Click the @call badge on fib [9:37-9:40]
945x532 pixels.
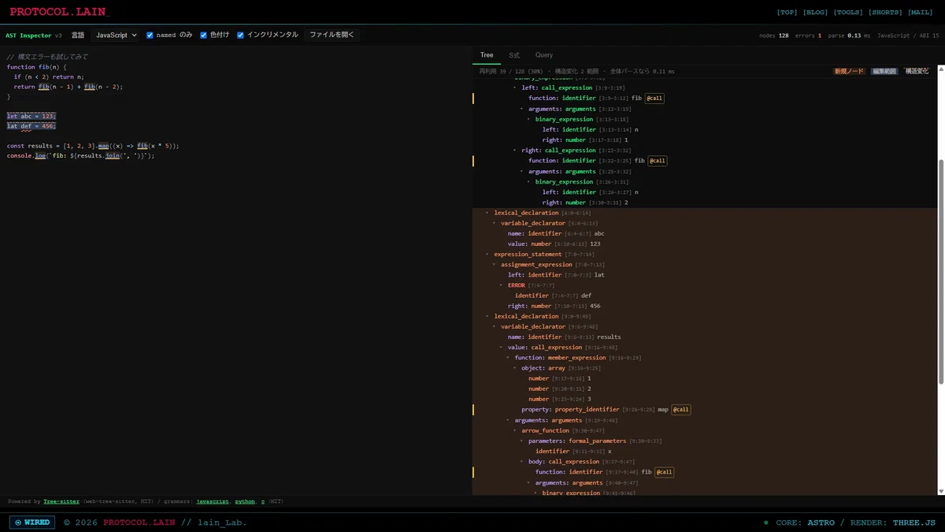(663, 472)
